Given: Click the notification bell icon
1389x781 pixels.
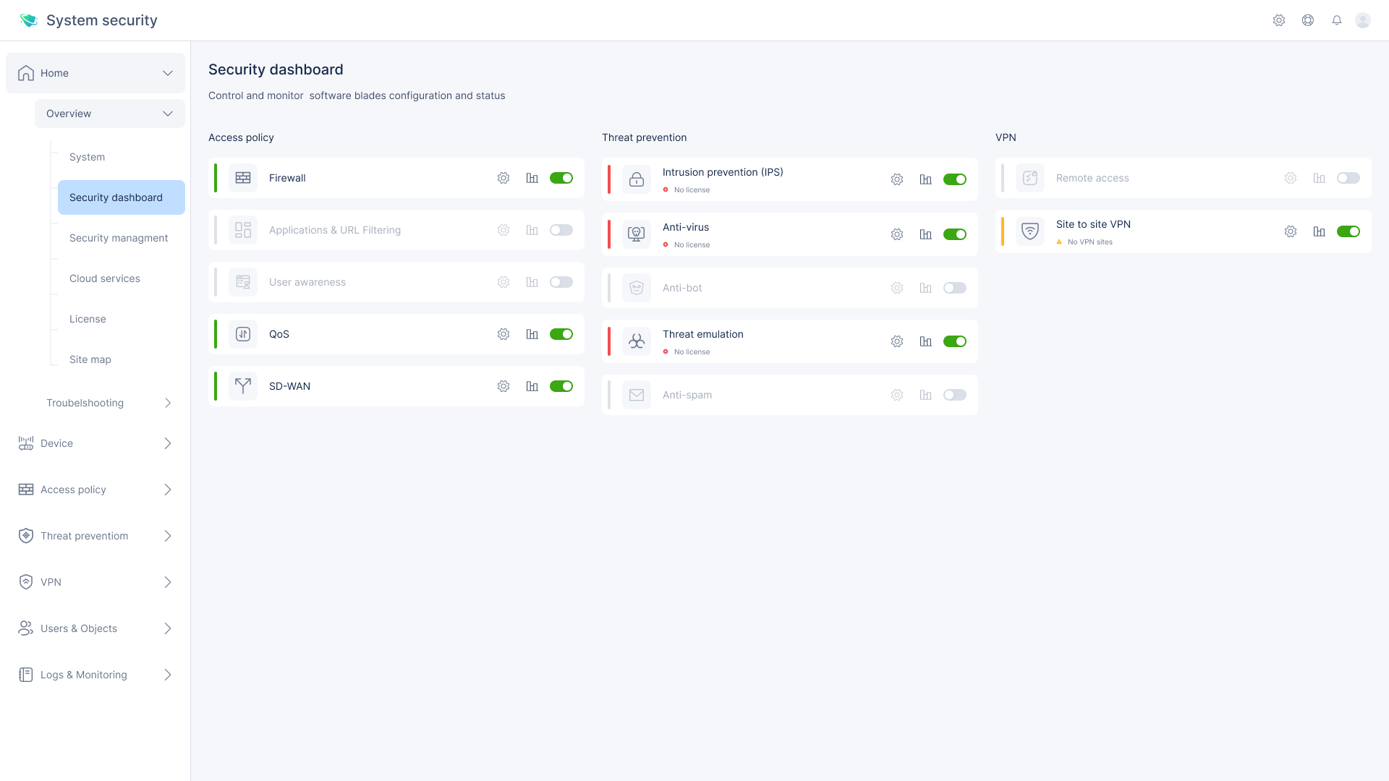Looking at the screenshot, I should tap(1337, 20).
